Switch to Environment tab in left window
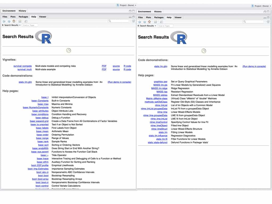272x204 pixels. click(9, 11)
